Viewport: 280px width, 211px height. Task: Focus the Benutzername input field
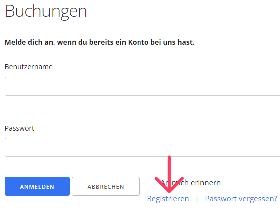[x=142, y=86]
